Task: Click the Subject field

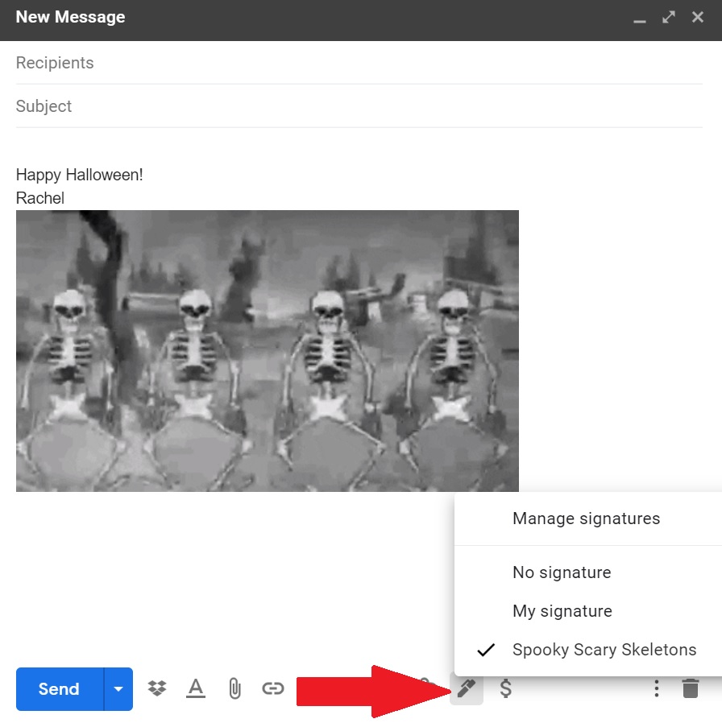Action: (x=359, y=106)
